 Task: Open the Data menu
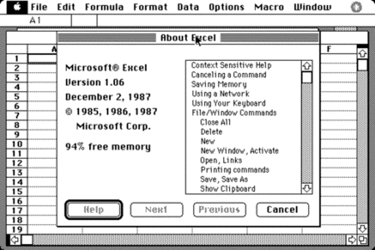point(188,7)
